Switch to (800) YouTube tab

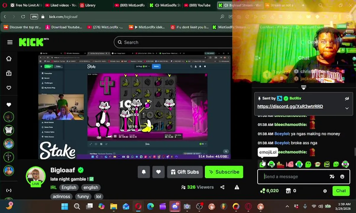[197, 5]
